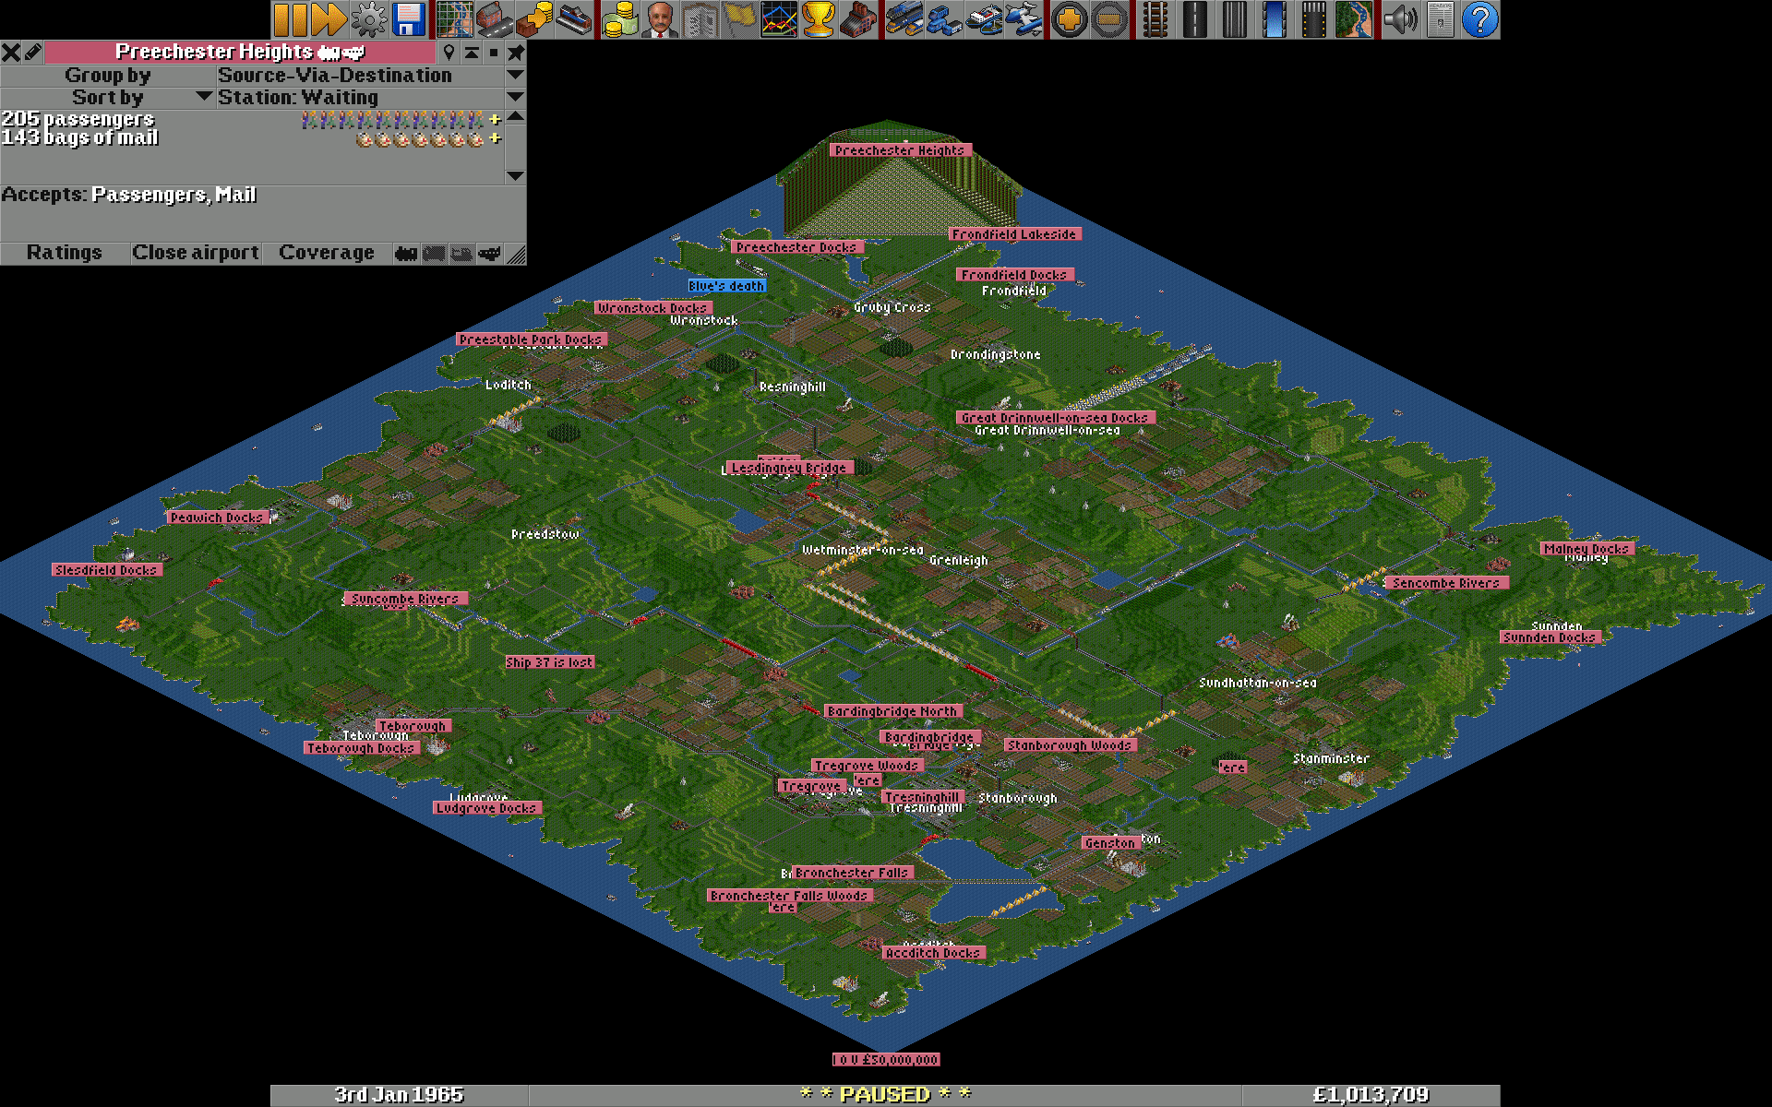
Task: Toggle sticky pin on station window
Action: (516, 53)
